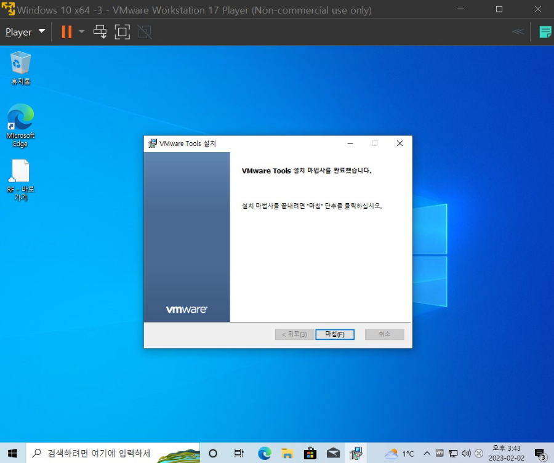Send Ctrl+Alt+Del to the virtual machine
Screen dimensions: 554x463
100,32
